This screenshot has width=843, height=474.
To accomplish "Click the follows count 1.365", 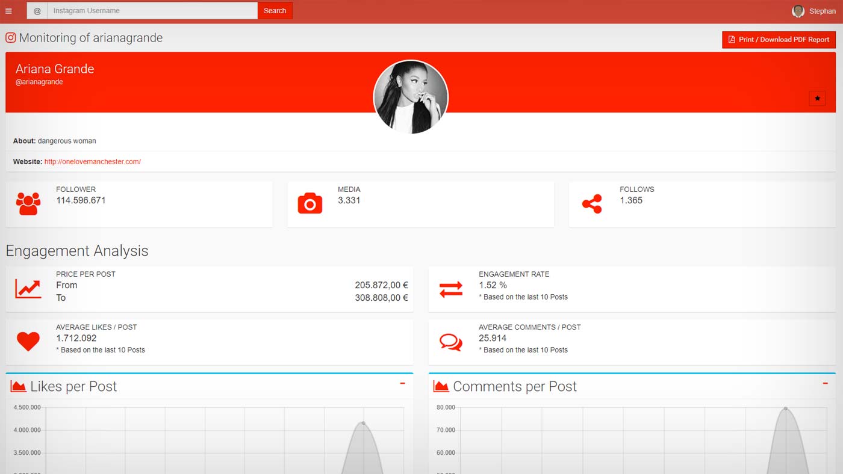I will click(x=631, y=200).
